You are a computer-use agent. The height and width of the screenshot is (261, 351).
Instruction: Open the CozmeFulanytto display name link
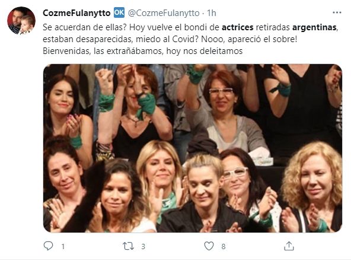tap(76, 13)
